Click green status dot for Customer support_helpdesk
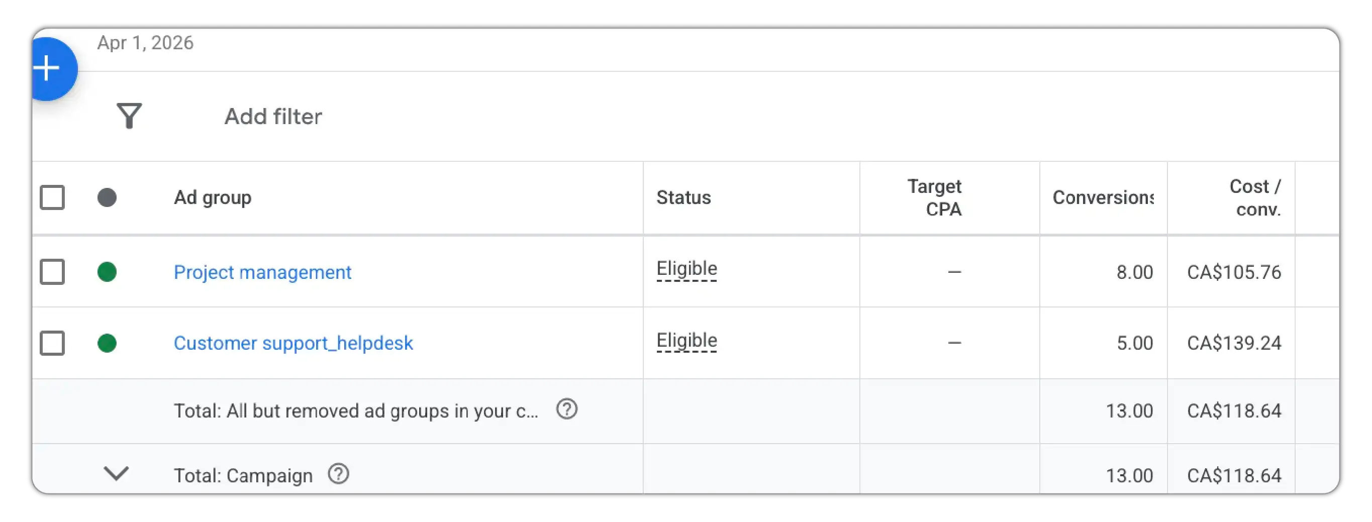The image size is (1372, 522). point(107,343)
